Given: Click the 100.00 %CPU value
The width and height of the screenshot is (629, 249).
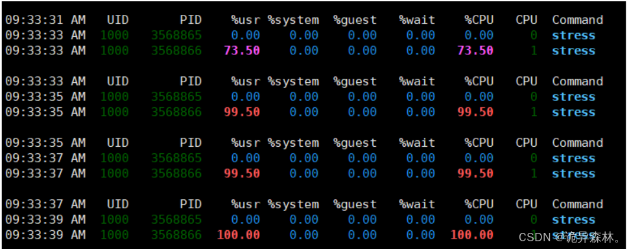Looking at the screenshot, I should [472, 235].
